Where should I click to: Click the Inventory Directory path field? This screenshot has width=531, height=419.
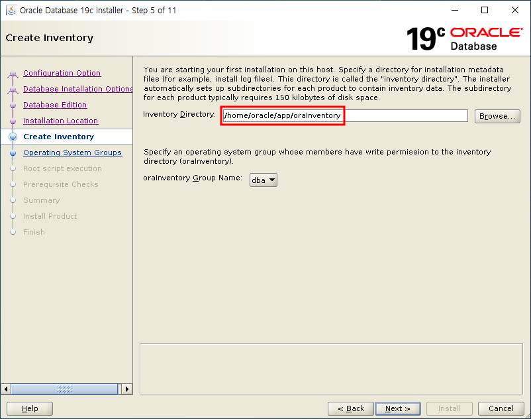point(345,115)
